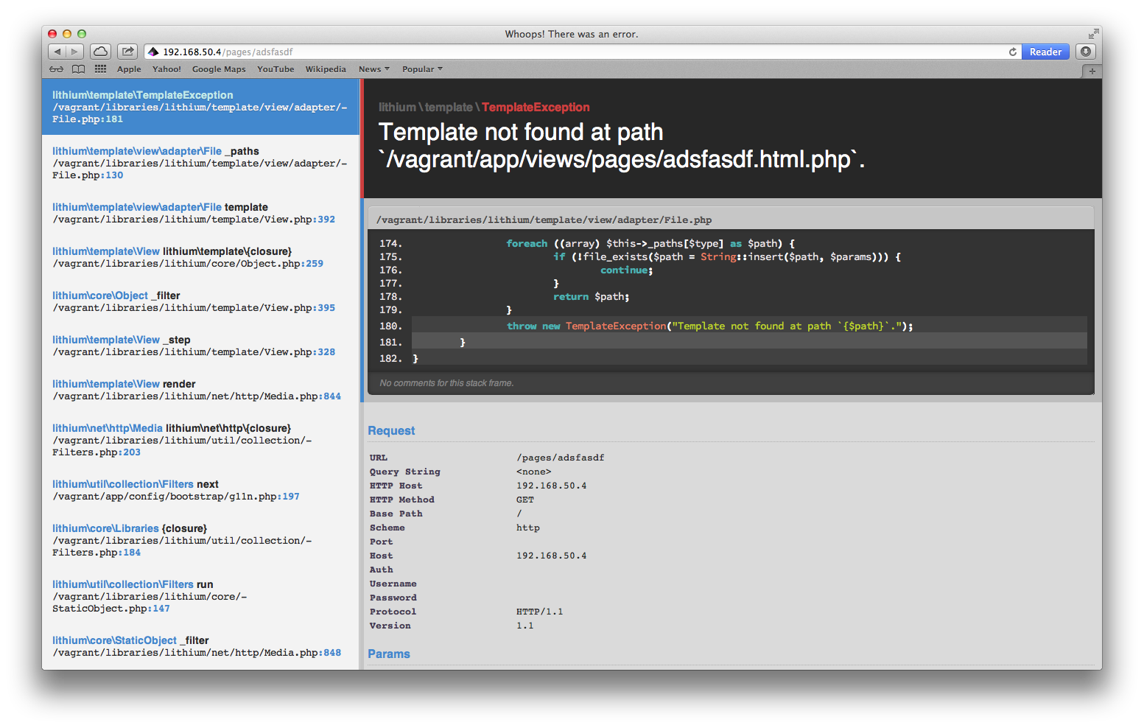Screen dimensions: 1144x728
Task: Click the 'No comments for this stack frame' note
Action: click(x=446, y=383)
